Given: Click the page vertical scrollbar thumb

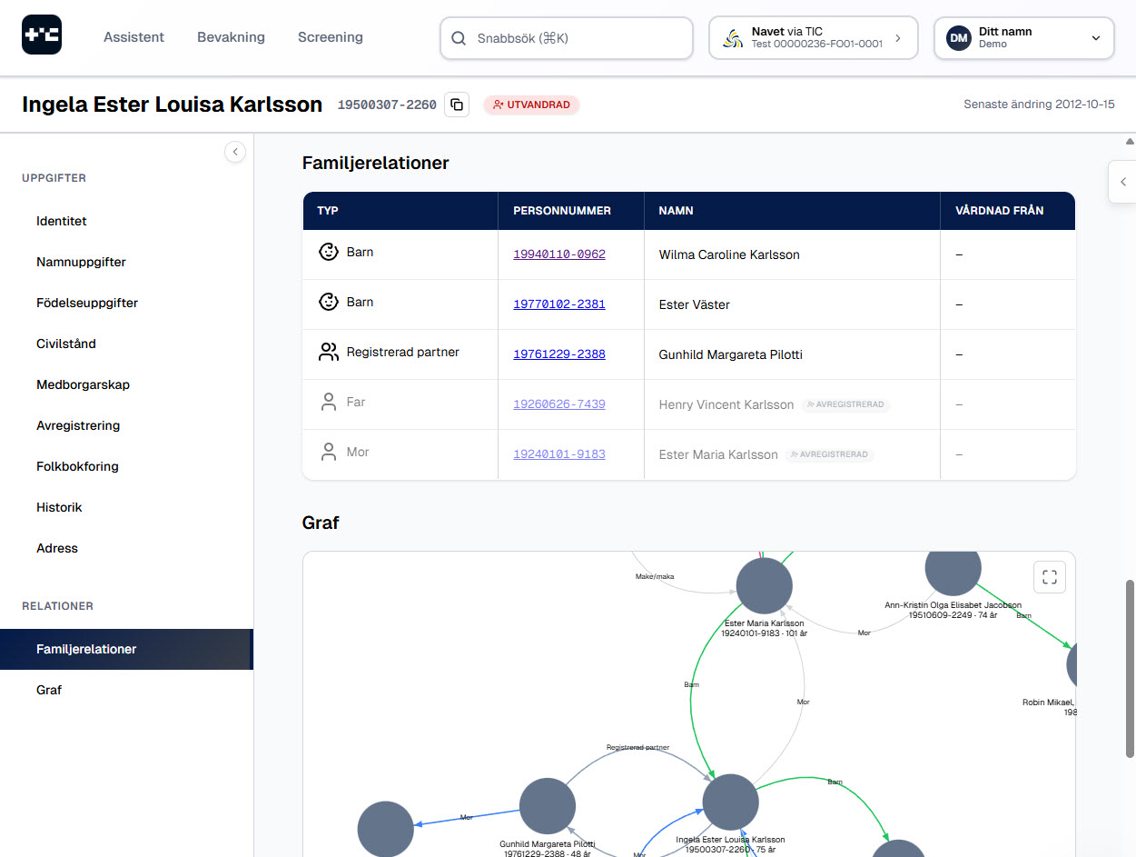Looking at the screenshot, I should (1130, 668).
